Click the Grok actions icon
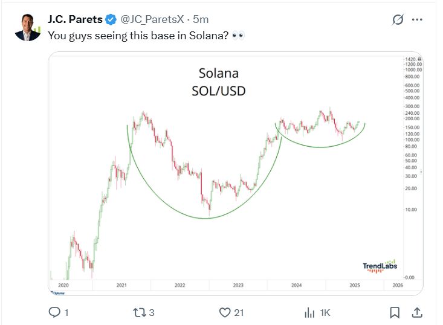The width and height of the screenshot is (443, 325). click(x=398, y=19)
